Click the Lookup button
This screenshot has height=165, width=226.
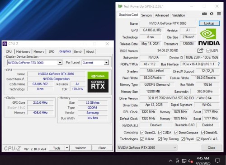[209, 23]
